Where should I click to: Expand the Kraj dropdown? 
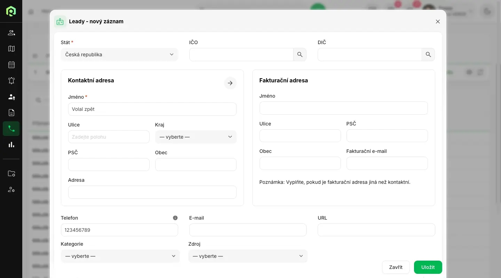[x=196, y=137]
